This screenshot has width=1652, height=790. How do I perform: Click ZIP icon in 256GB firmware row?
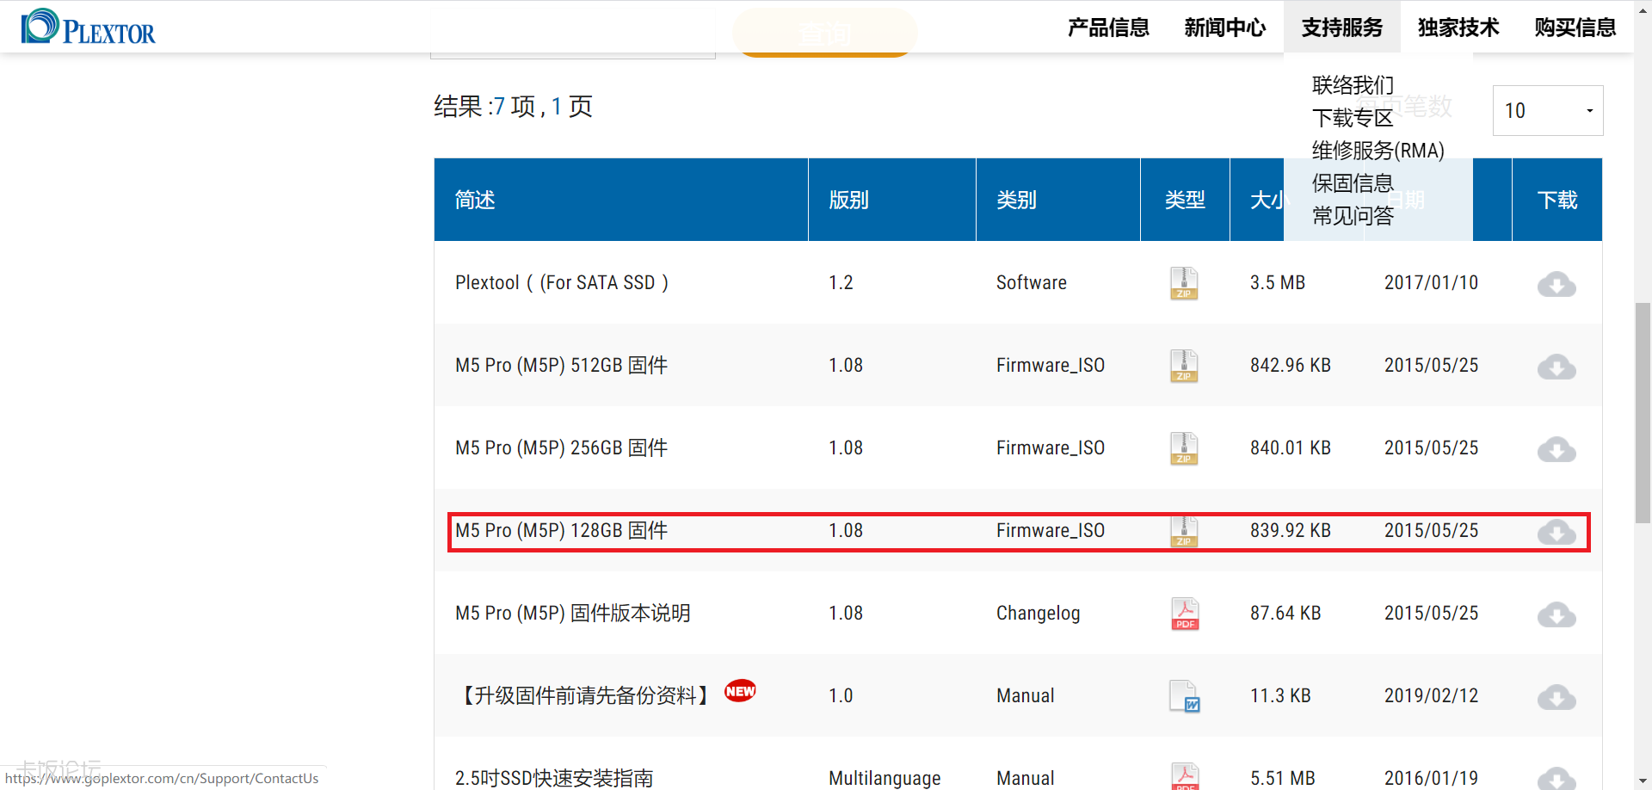1184,448
